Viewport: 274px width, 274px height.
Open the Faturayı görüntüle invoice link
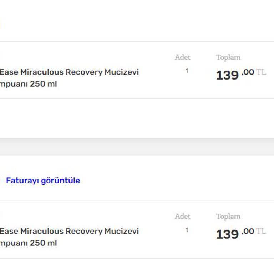pyautogui.click(x=43, y=181)
